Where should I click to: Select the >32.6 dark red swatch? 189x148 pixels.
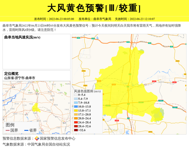pyautogui.click(x=76, y=130)
